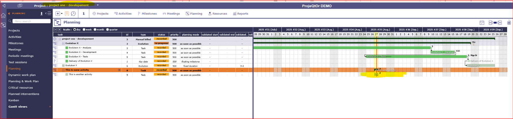Click the number 1 in the toolbar
Viewport: 513px width, 119px height.
tap(84, 13)
